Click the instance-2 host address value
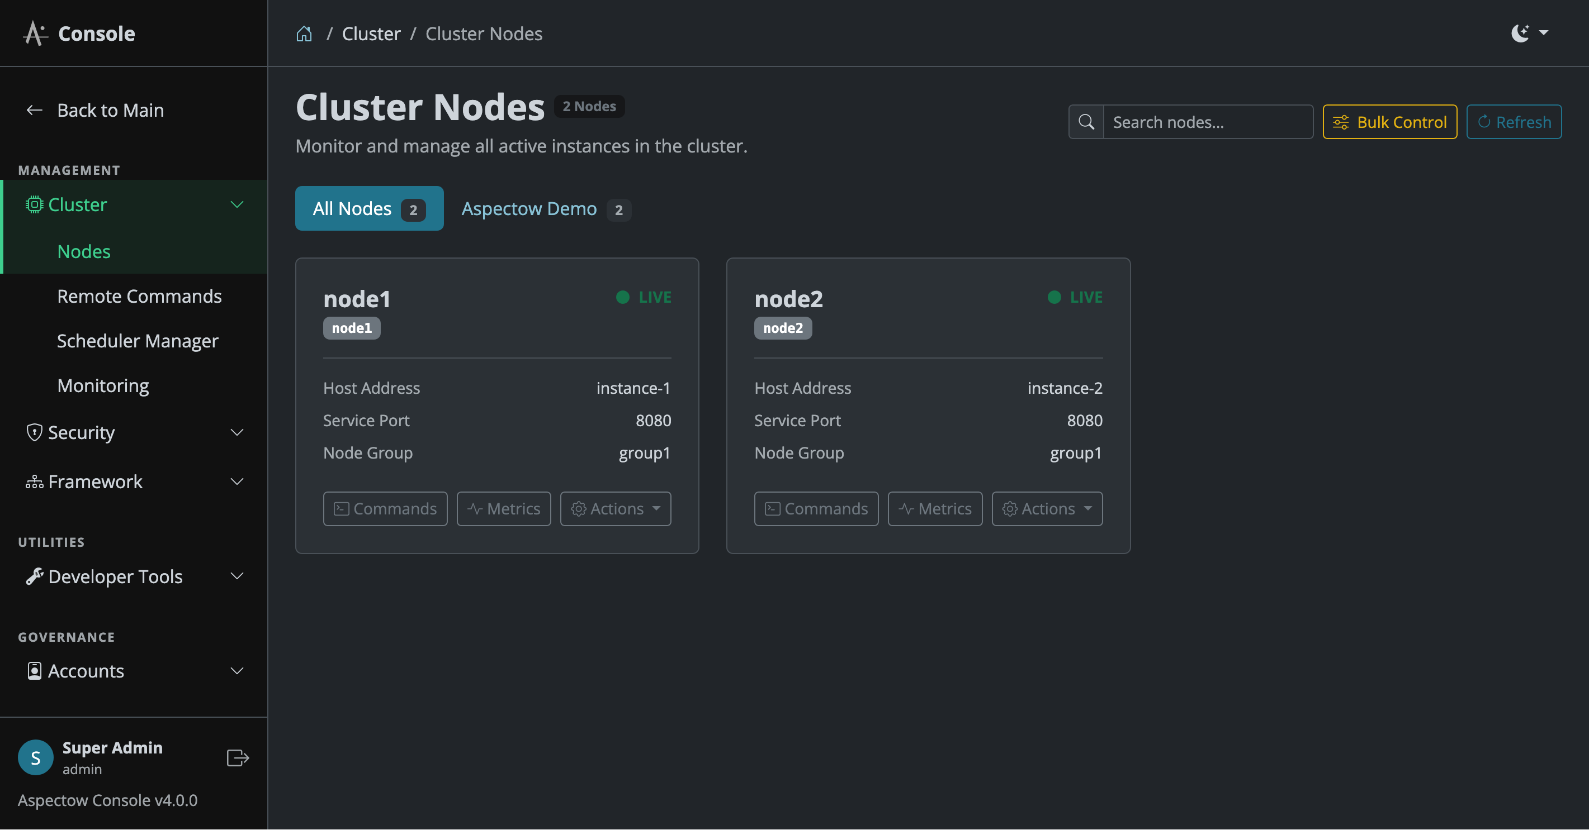This screenshot has width=1589, height=830. coord(1065,388)
